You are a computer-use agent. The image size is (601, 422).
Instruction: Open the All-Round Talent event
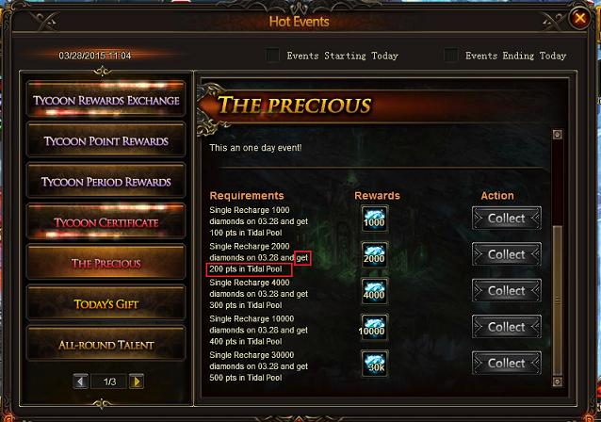106,344
